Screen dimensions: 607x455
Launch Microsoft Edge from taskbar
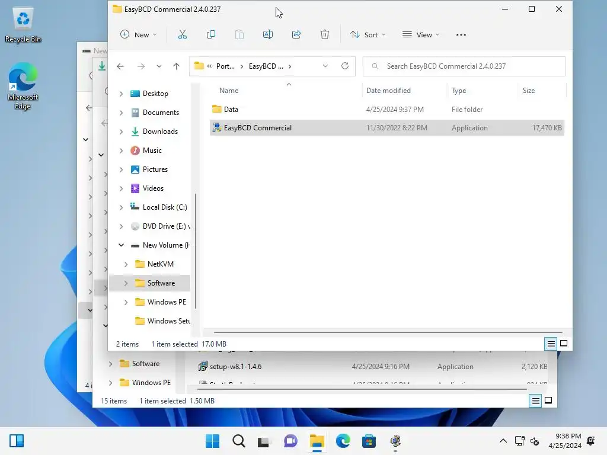coord(343,441)
